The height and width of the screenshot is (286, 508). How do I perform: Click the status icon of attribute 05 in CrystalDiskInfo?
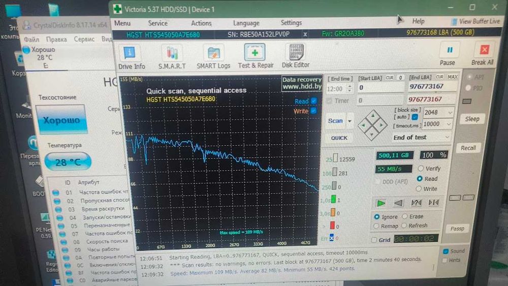(x=61, y=226)
